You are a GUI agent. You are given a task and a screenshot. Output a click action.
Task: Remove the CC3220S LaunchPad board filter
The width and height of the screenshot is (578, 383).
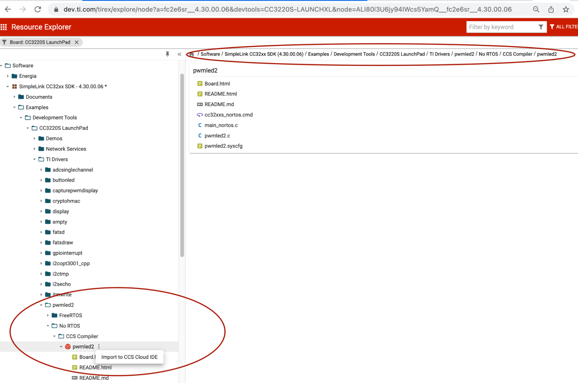77,42
